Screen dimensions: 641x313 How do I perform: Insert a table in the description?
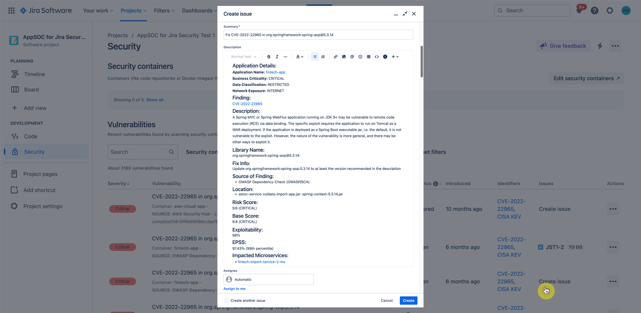point(369,57)
